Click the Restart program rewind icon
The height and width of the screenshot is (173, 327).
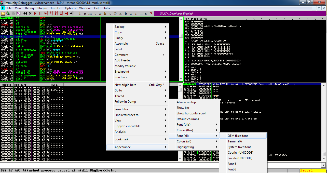[x=25, y=14]
